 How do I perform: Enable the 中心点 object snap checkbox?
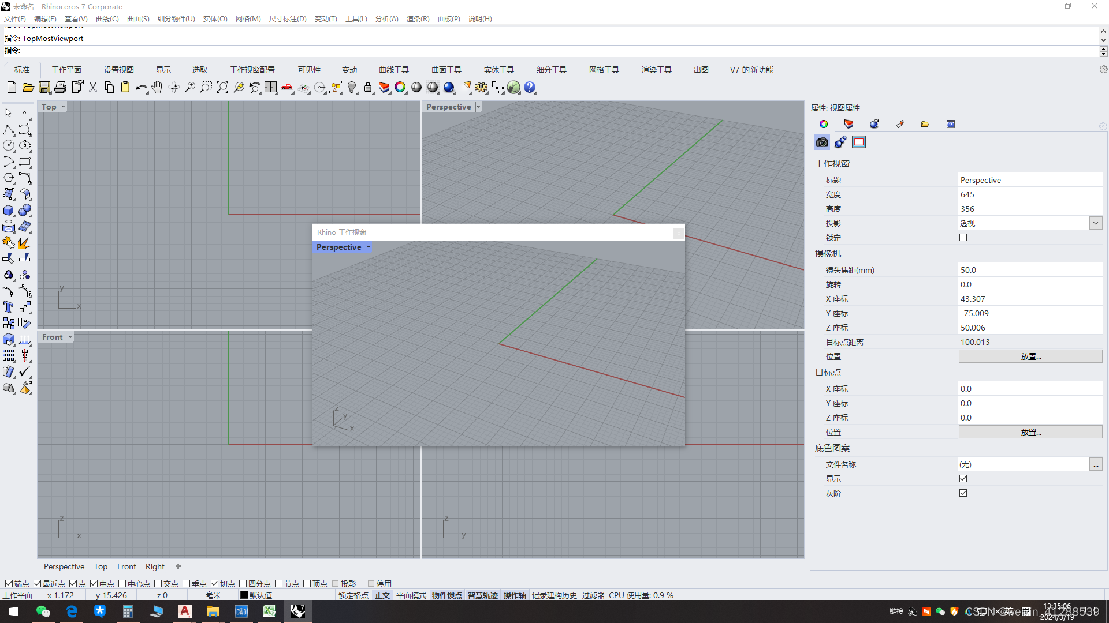(122, 584)
